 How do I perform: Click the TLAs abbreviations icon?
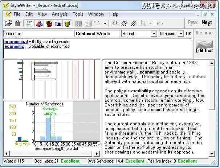(58, 24)
